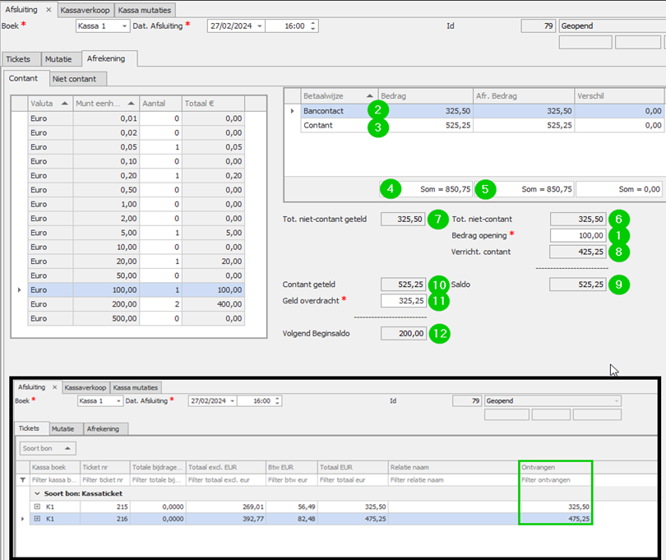Viewport: 666px width, 560px height.
Task: Click the Filter kassa b... field
Action: tap(54, 479)
